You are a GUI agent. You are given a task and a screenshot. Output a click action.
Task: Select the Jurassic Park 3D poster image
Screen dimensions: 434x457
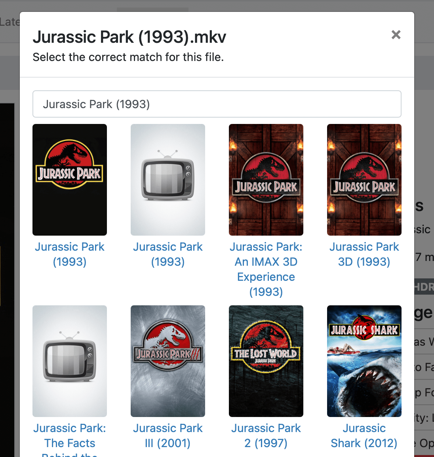(364, 180)
